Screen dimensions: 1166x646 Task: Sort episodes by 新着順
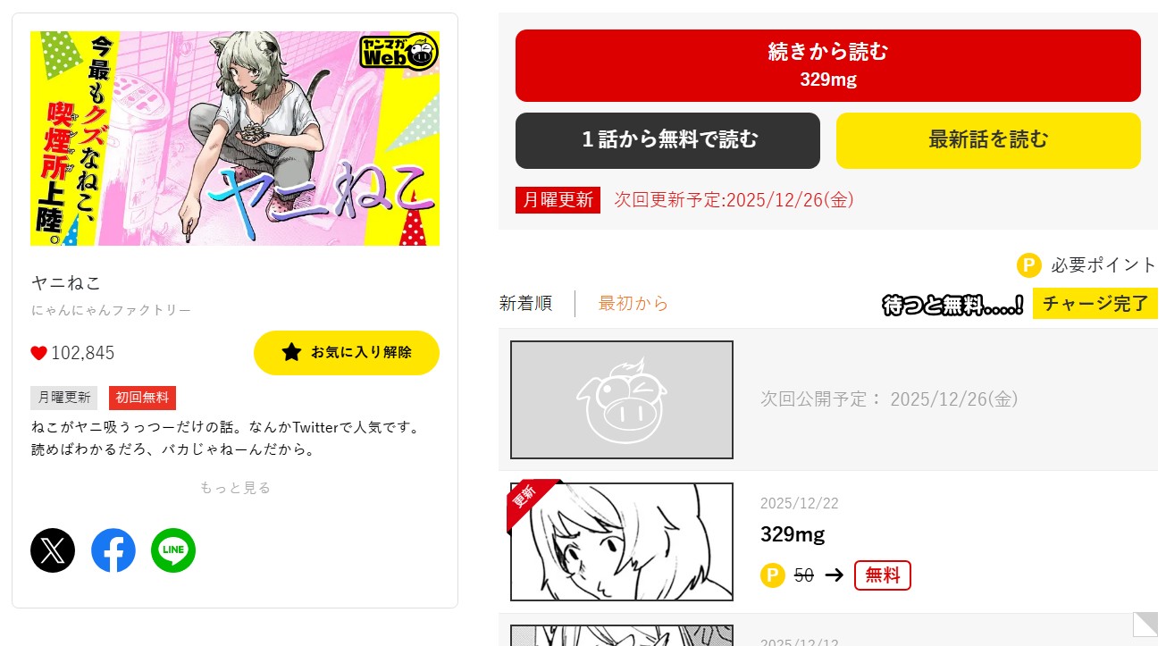525,304
